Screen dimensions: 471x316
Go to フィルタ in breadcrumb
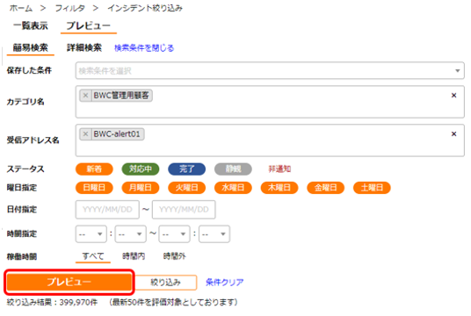coord(70,8)
